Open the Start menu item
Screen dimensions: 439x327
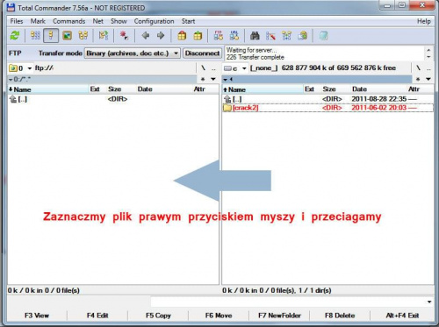(x=188, y=21)
